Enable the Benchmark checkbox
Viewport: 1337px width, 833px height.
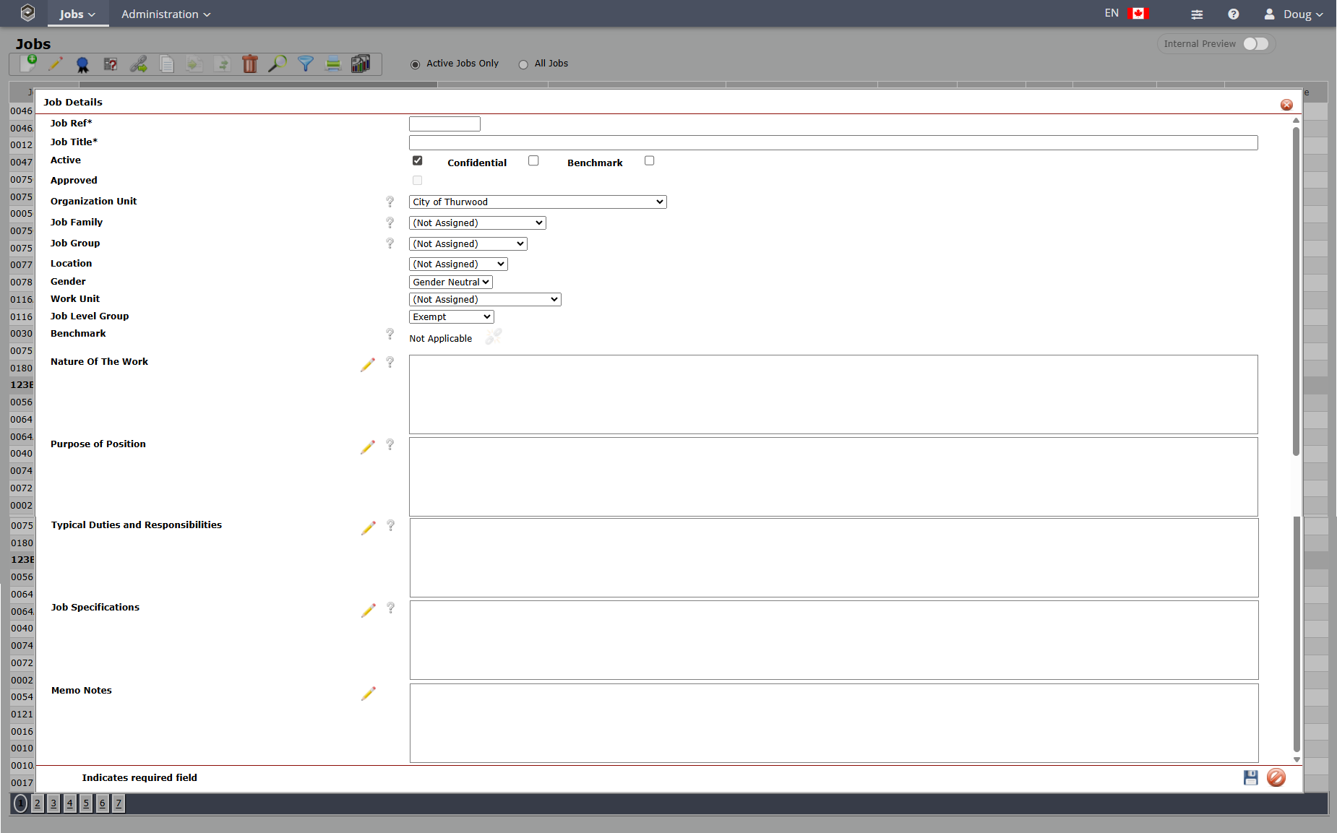click(x=649, y=160)
